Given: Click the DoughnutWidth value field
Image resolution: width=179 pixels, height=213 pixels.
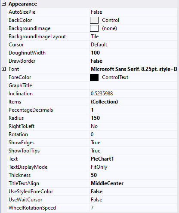Looking at the screenshot, I should pos(133,53).
